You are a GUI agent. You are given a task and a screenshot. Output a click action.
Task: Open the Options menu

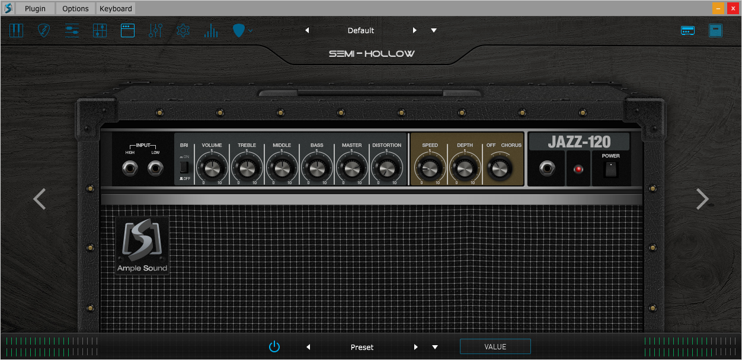[75, 8]
